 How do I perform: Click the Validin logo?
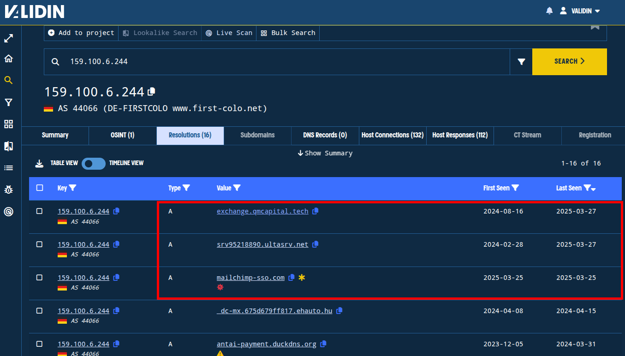tap(35, 11)
